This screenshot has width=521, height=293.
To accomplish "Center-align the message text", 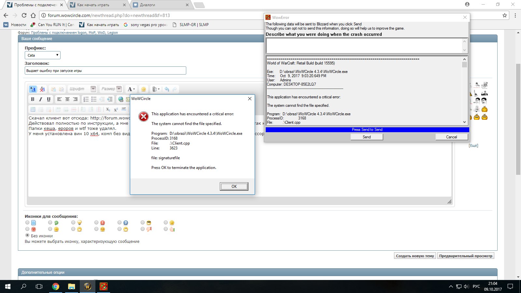I will [67, 99].
